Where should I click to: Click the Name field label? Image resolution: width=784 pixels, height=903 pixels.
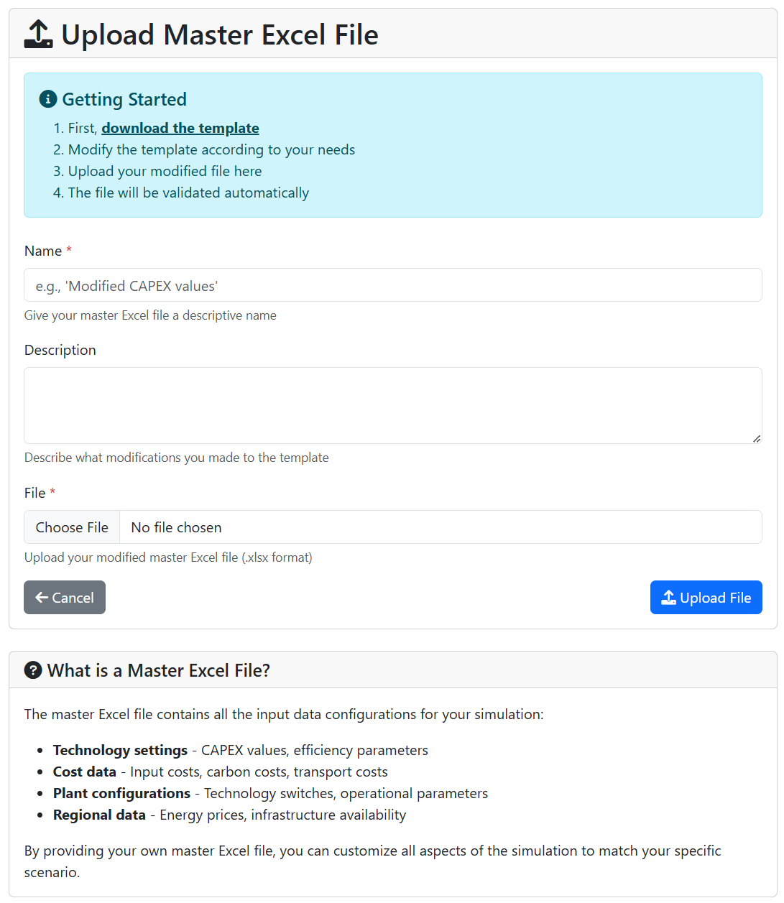coord(43,251)
